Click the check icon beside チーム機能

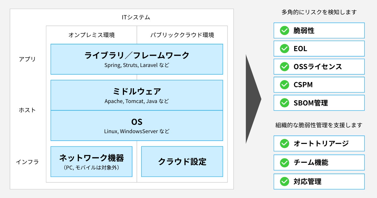[284, 162]
